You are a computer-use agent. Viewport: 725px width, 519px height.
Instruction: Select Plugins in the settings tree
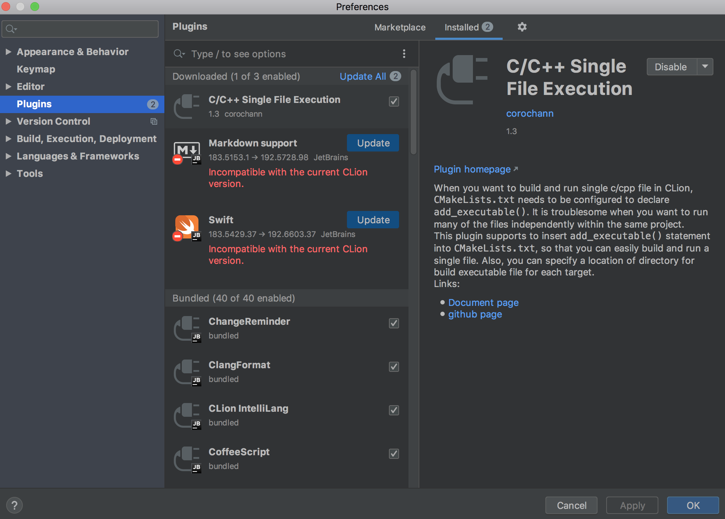click(x=82, y=104)
